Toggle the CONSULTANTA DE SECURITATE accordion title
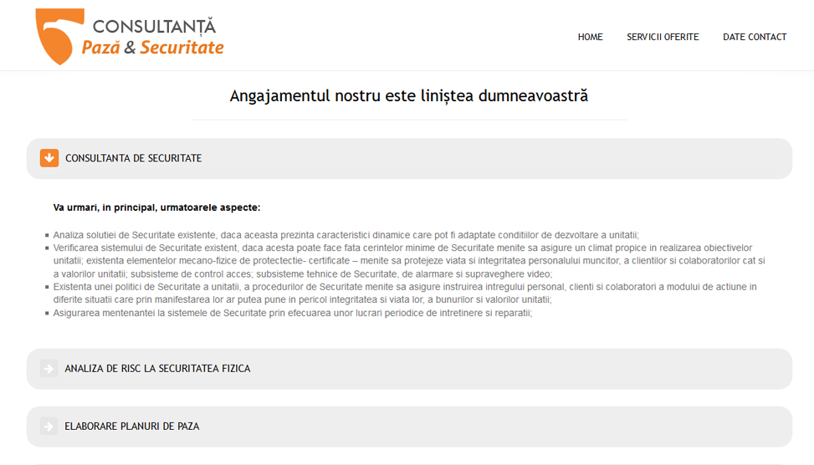Image resolution: width=814 pixels, height=465 pixels. [x=133, y=158]
